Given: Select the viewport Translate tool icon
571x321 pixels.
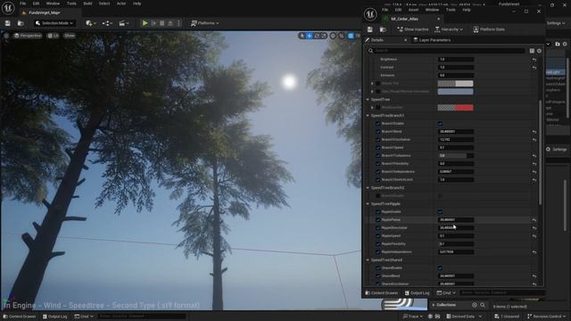Looking at the screenshot, I should pyautogui.click(x=310, y=36).
